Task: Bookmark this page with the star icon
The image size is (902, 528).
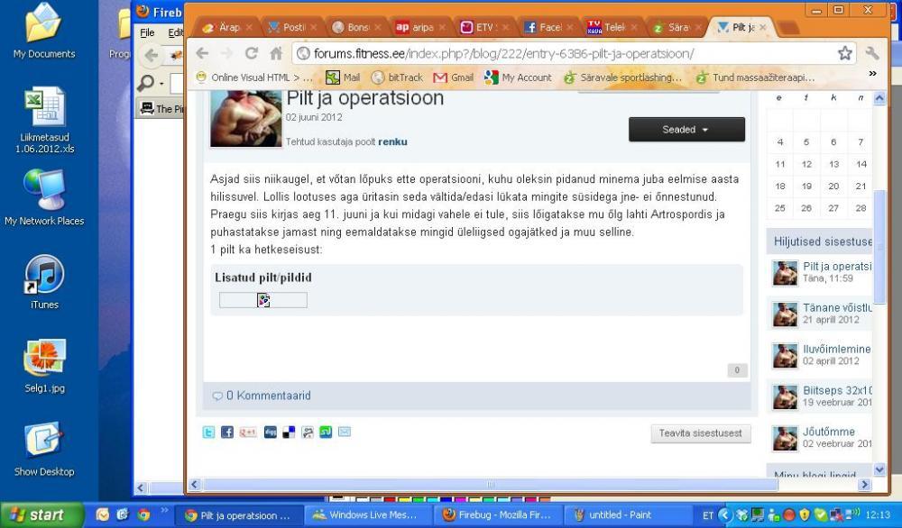Action: (x=844, y=53)
